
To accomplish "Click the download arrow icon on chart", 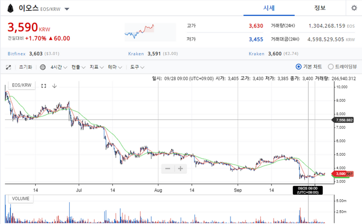I will 55,86.
